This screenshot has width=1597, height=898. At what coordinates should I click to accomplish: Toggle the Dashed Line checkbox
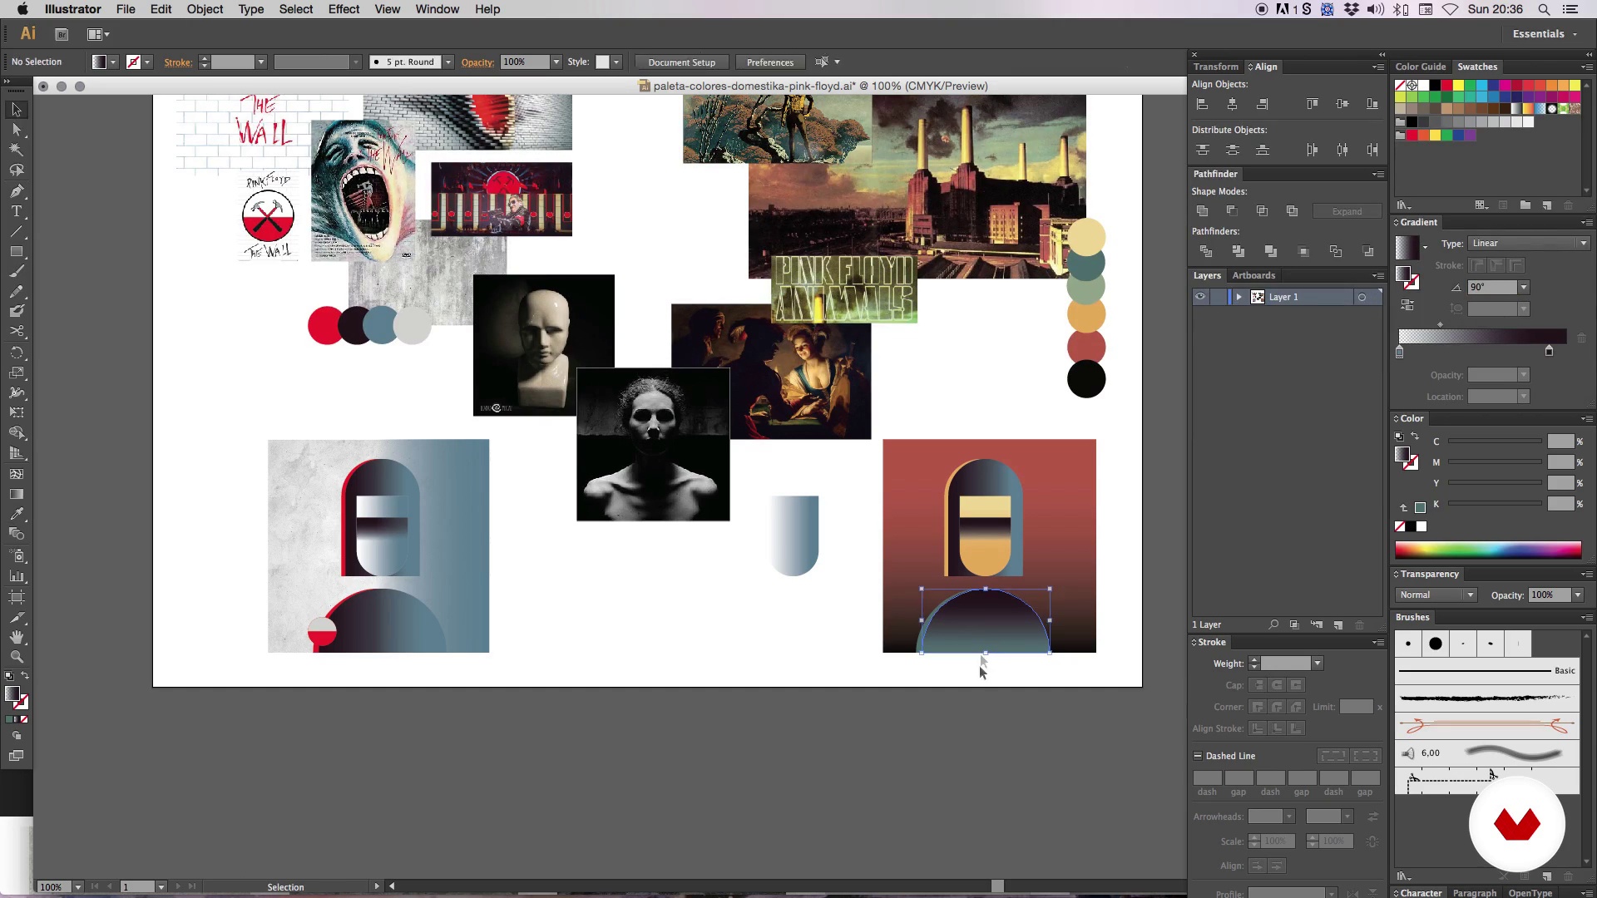point(1198,756)
